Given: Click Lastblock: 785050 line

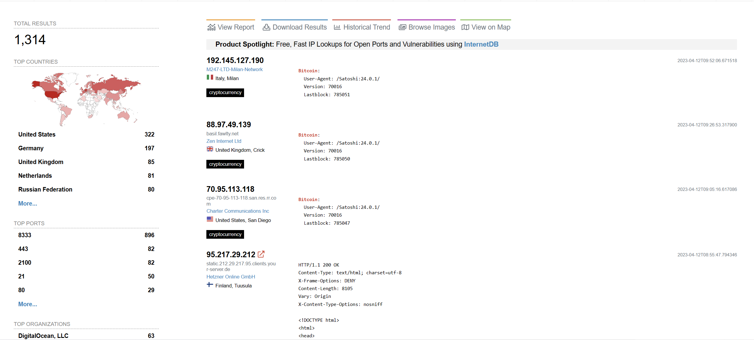Looking at the screenshot, I should pos(327,159).
